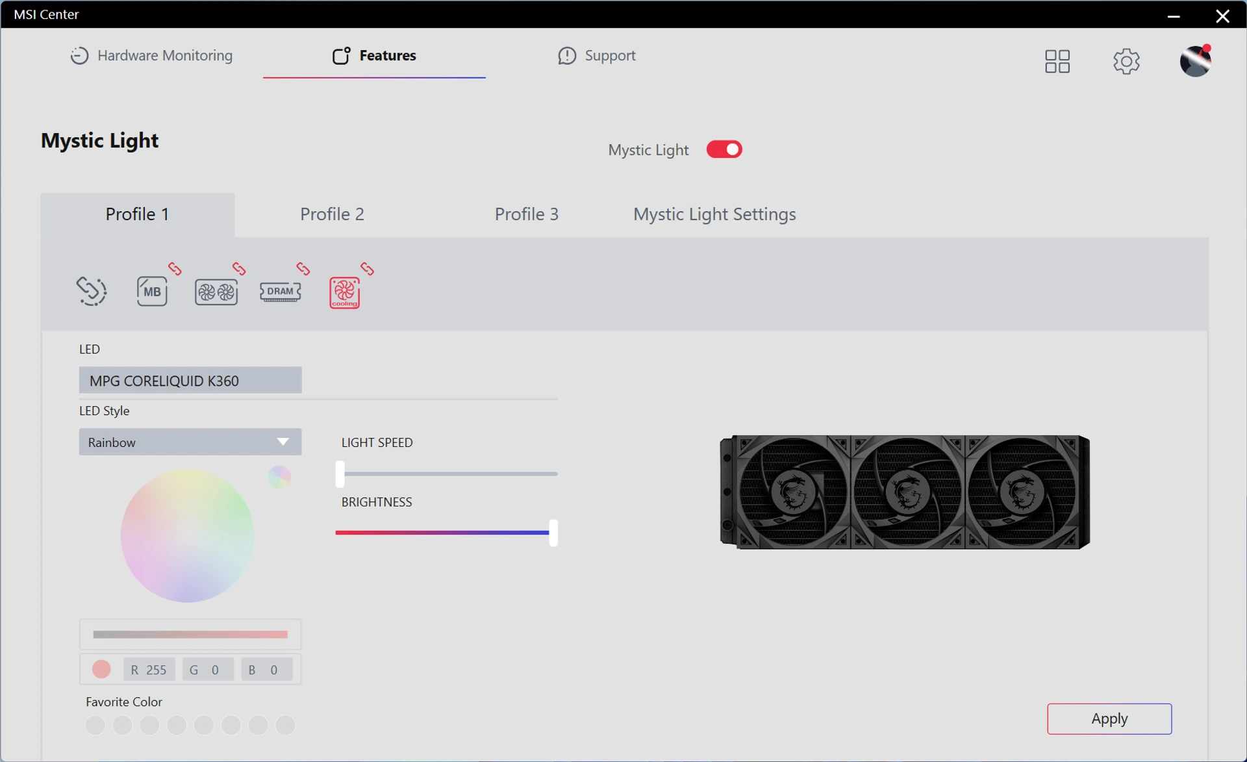
Task: Turn off the Mystic Light switch
Action: point(724,149)
